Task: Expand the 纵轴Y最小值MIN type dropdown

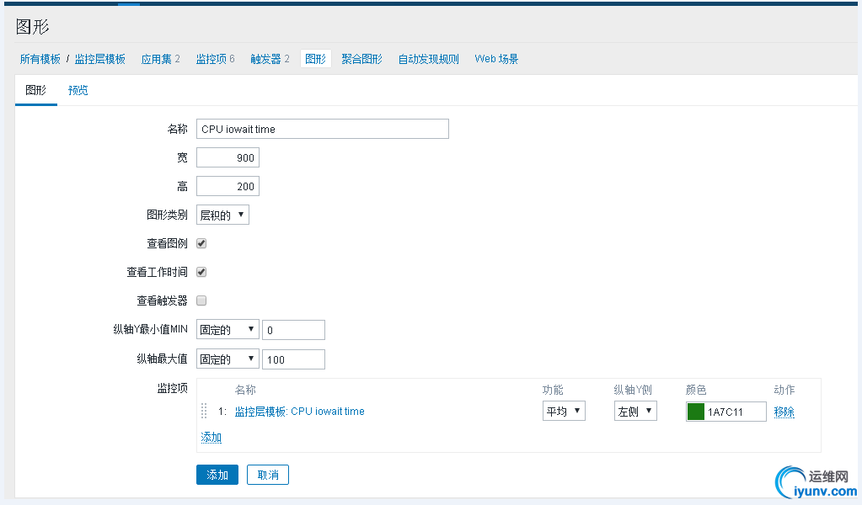Action: pos(228,330)
